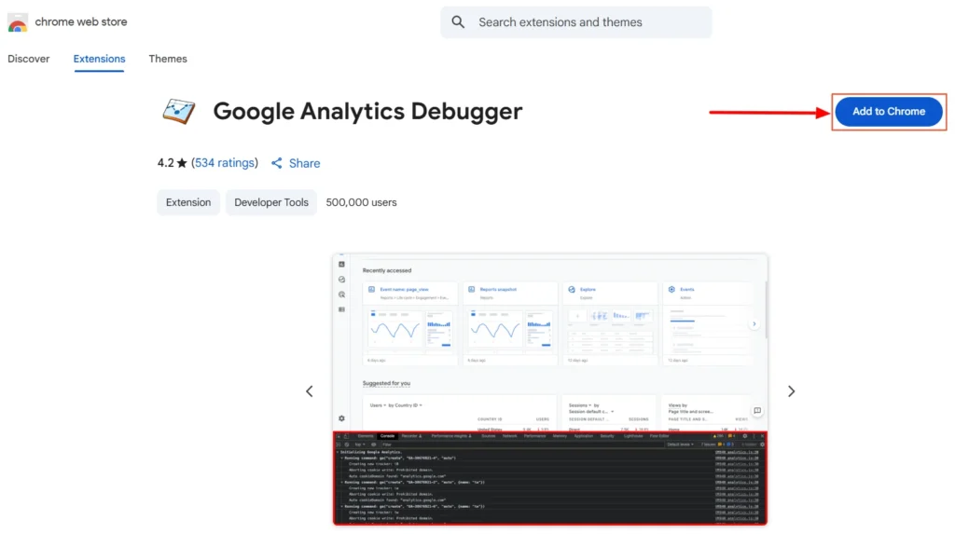This screenshot has width=955, height=534.
Task: Click the Share icon next to ratings
Action: (x=277, y=163)
